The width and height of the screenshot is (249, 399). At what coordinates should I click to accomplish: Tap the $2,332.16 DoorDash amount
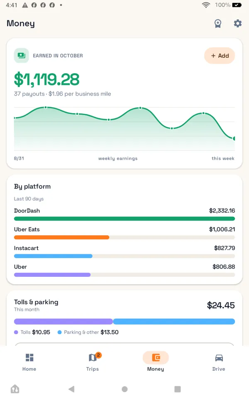click(x=222, y=211)
